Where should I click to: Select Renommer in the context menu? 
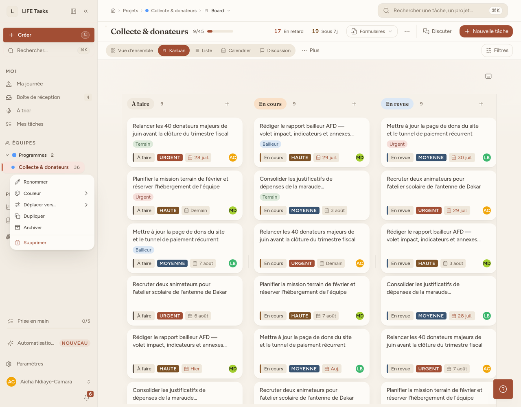click(x=52, y=182)
